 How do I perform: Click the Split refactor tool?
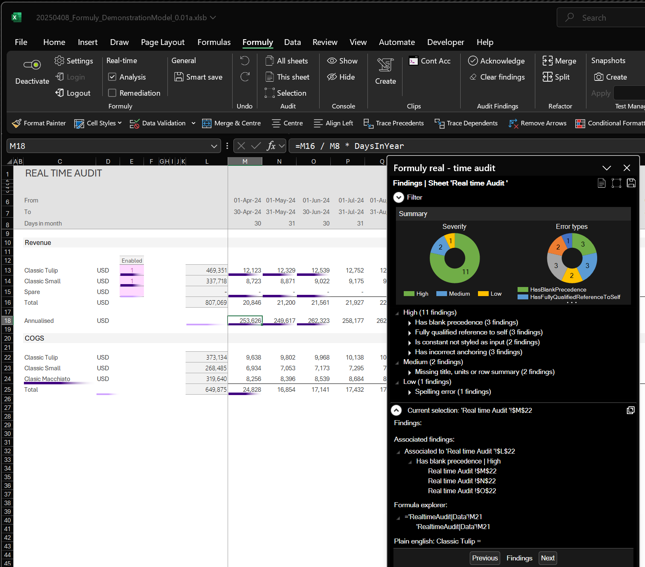coord(556,77)
